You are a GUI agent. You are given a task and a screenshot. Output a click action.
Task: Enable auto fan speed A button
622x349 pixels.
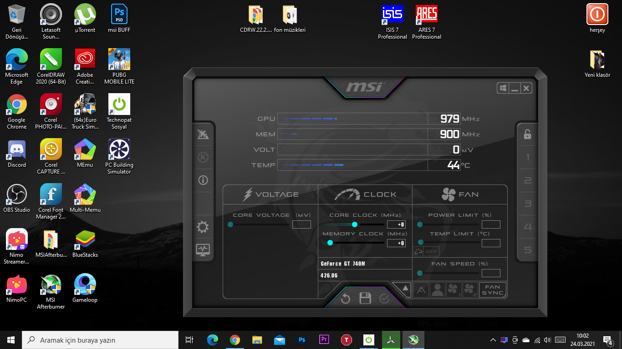click(421, 290)
